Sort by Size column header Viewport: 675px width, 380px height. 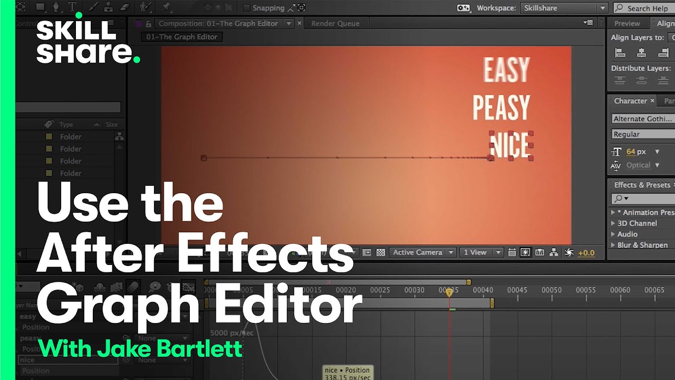(x=111, y=125)
